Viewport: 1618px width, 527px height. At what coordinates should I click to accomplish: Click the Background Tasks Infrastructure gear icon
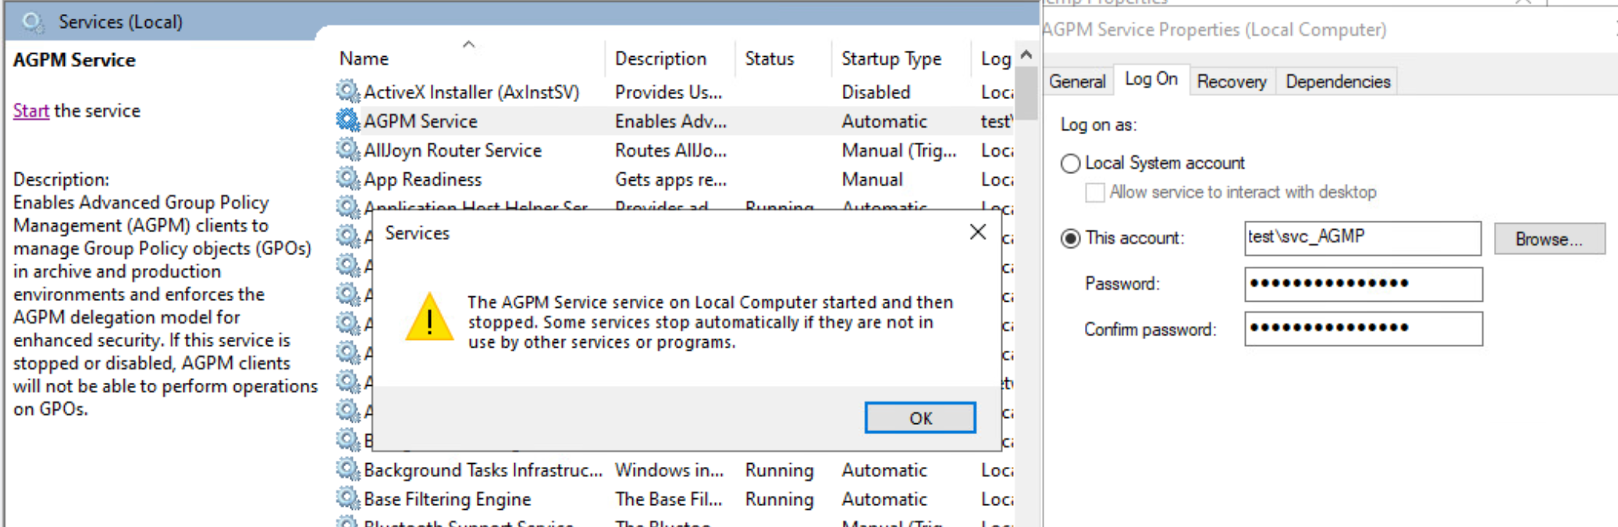pos(348,469)
